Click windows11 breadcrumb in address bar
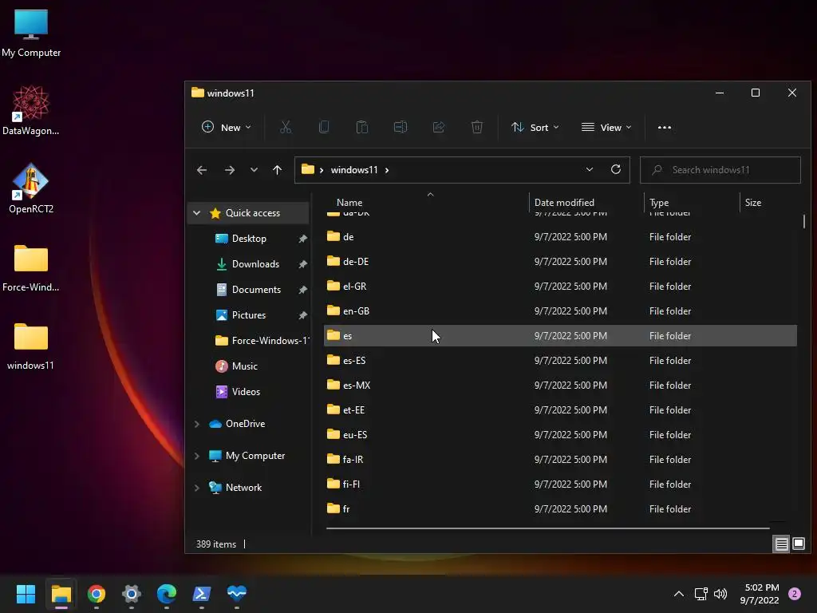This screenshot has width=817, height=613. click(354, 170)
